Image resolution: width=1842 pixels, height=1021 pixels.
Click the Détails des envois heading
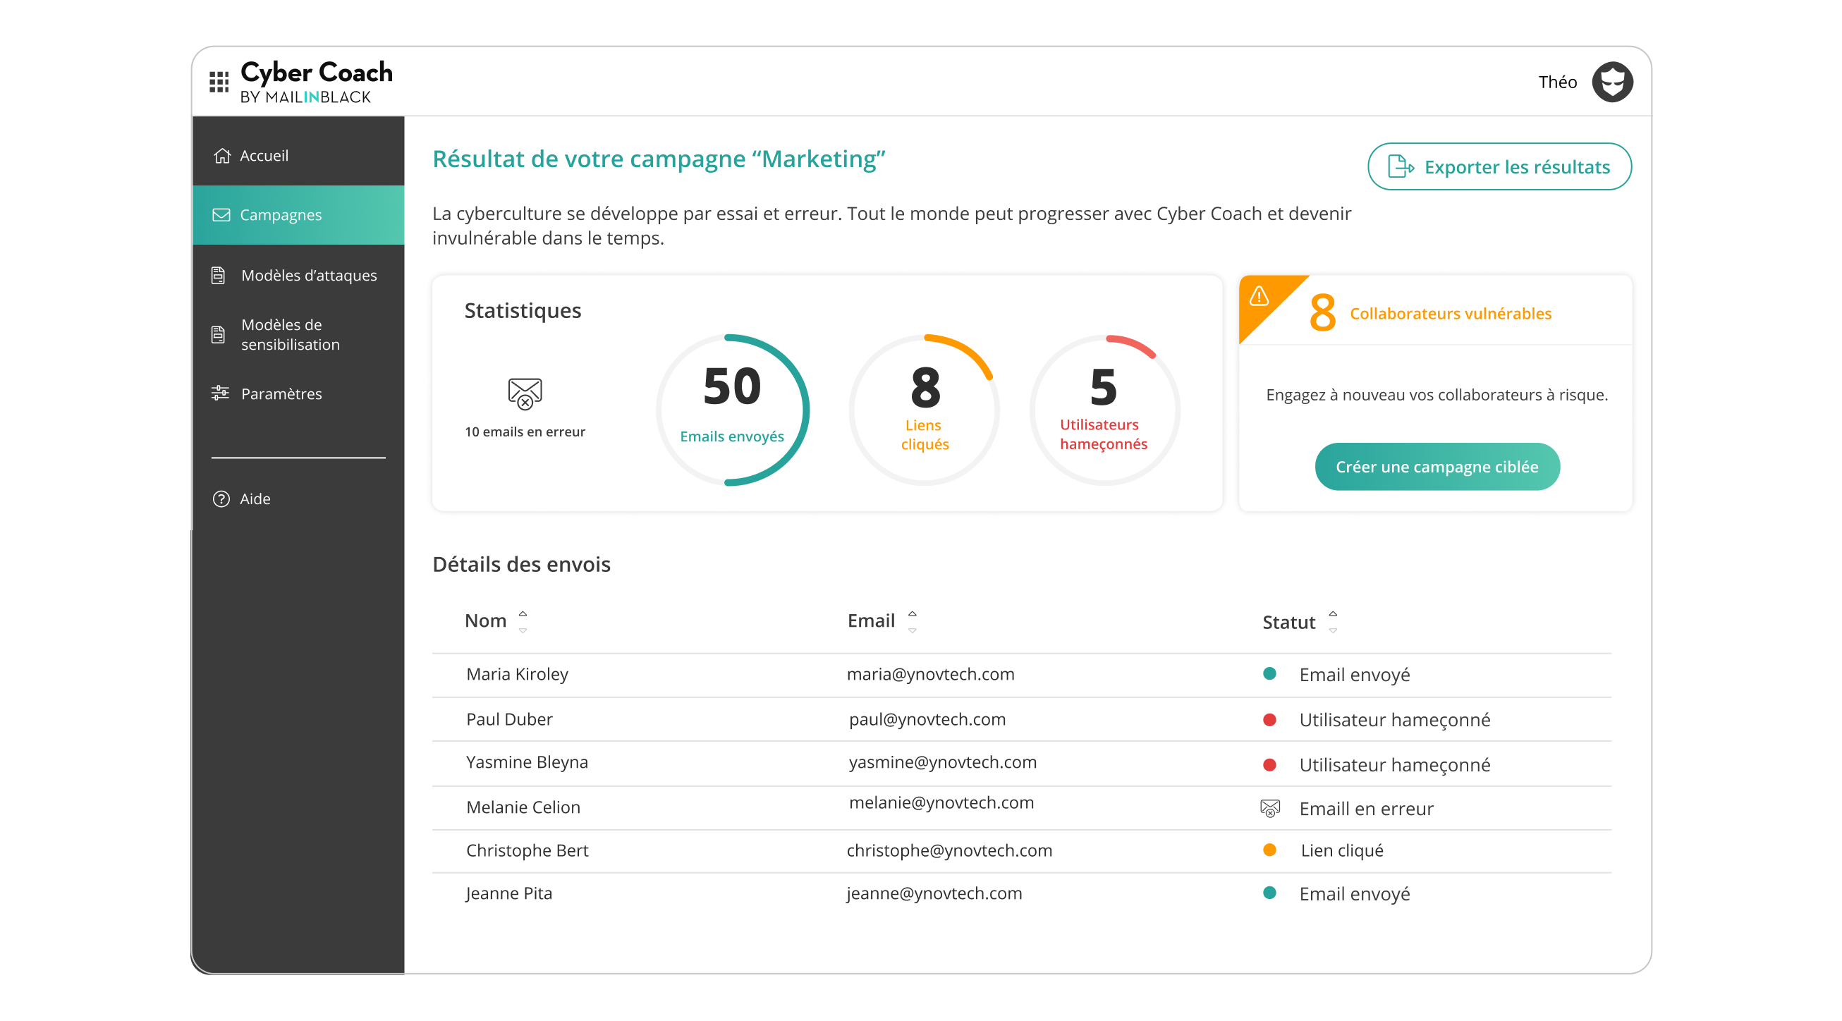coord(521,564)
